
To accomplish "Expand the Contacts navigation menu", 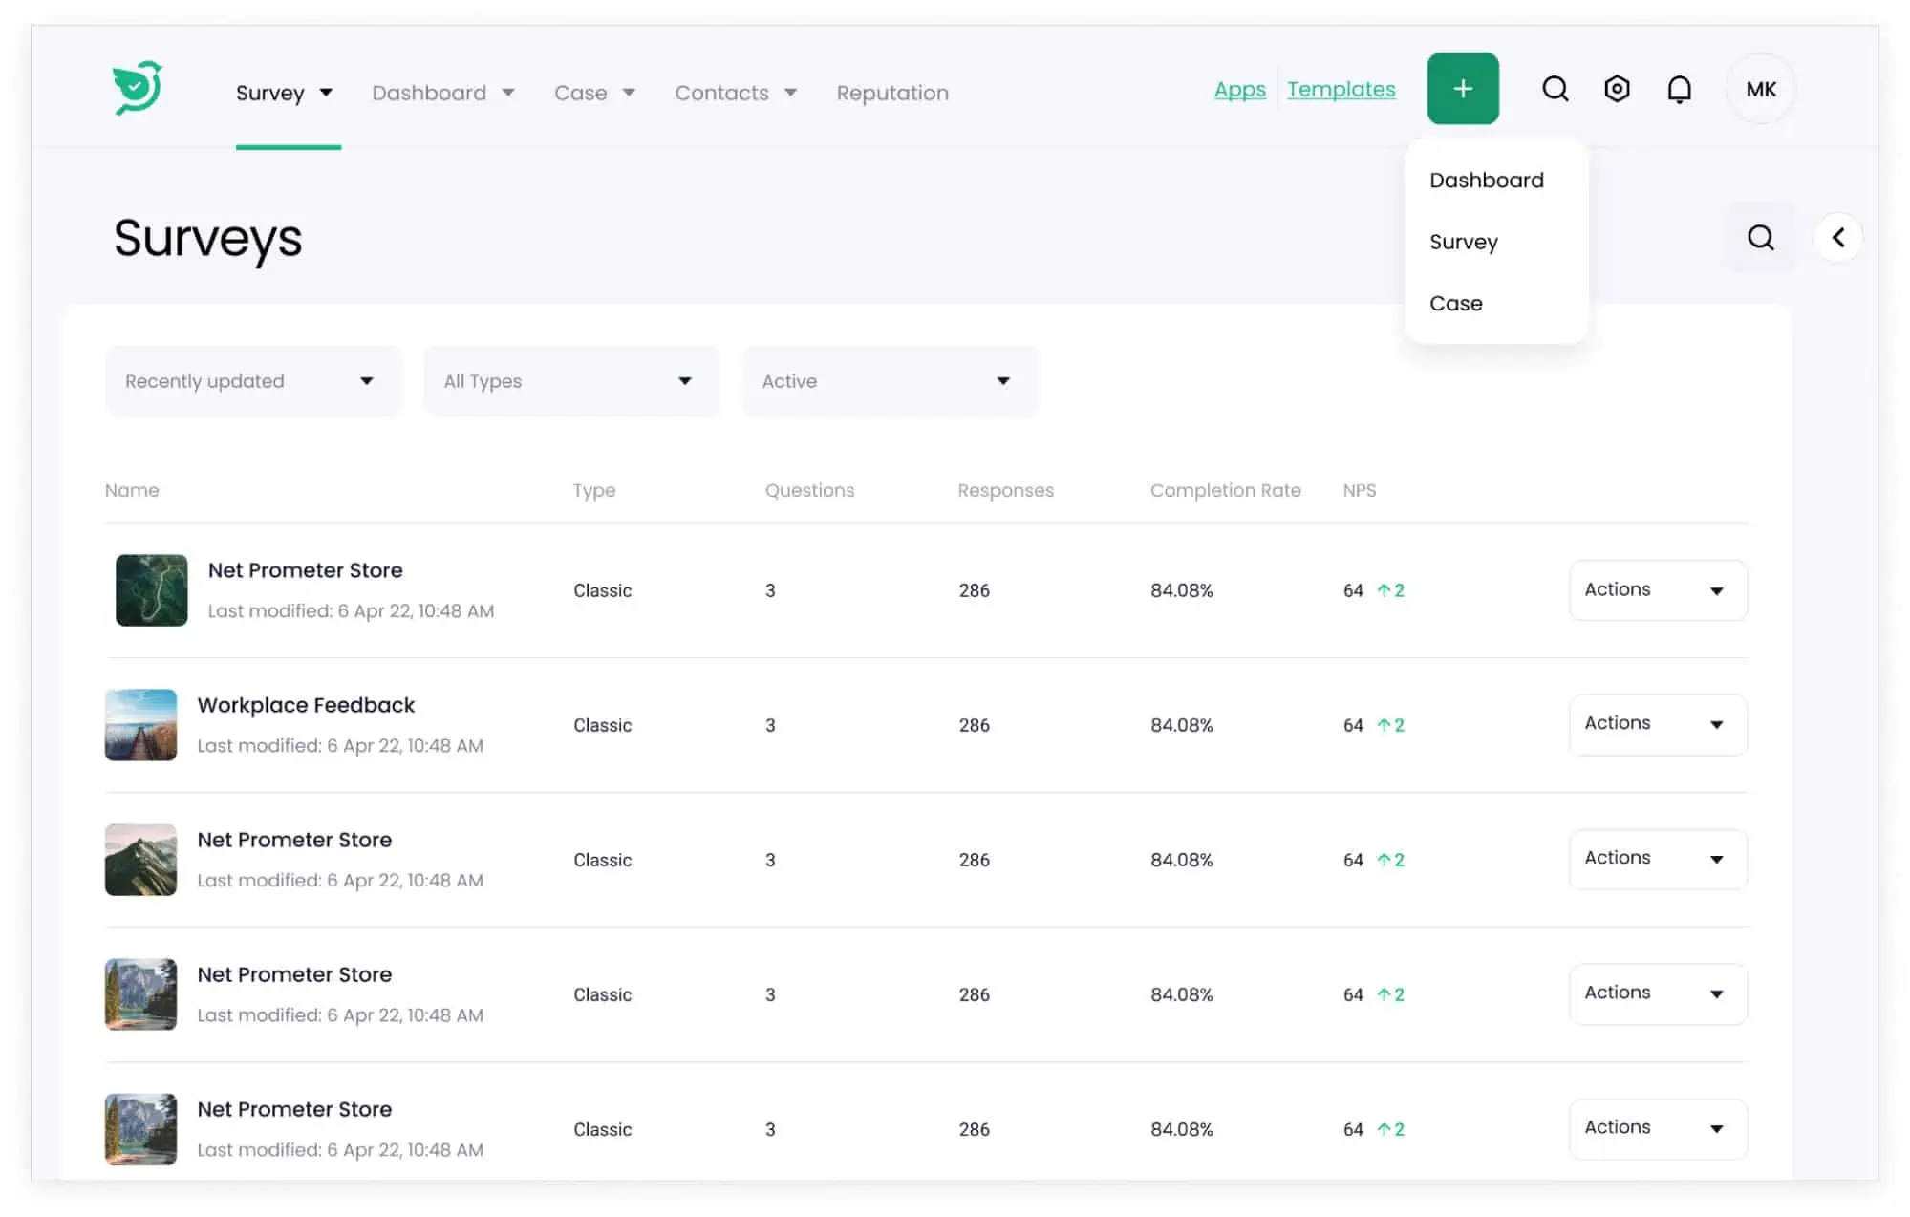I will (735, 93).
